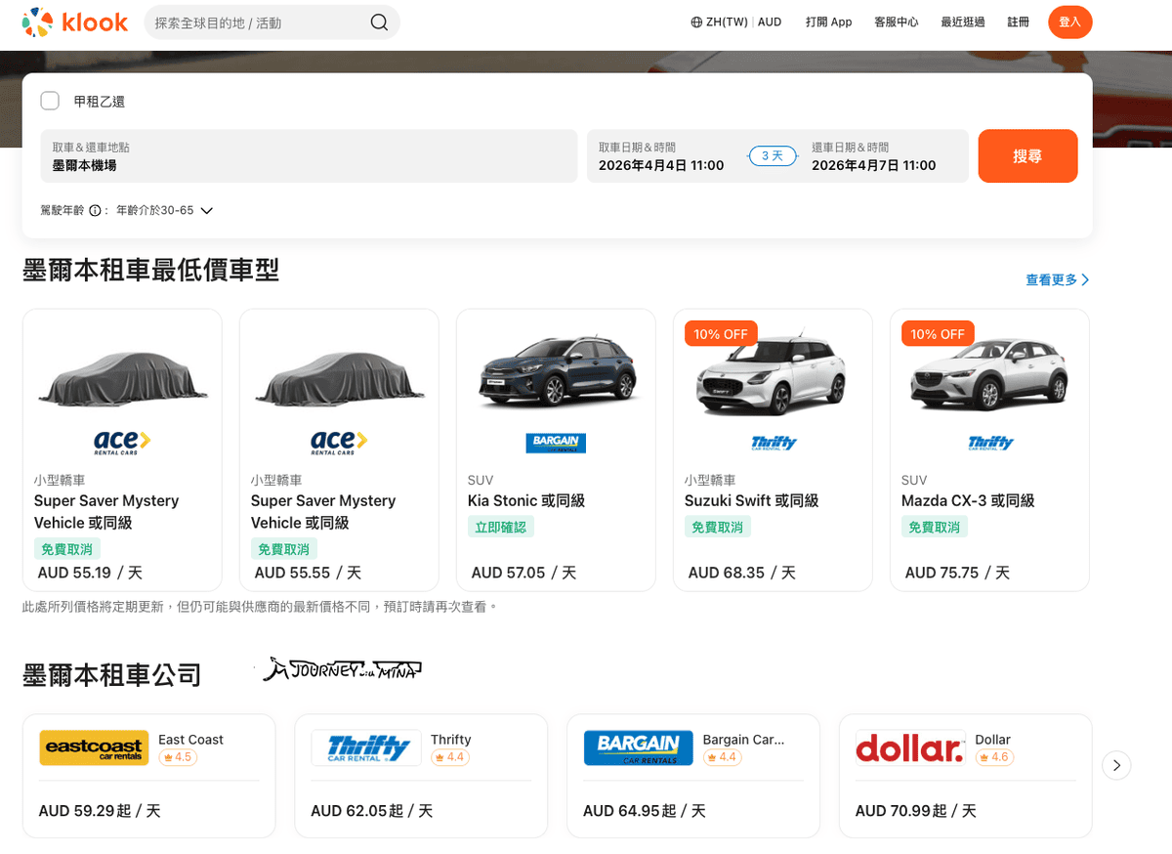Image resolution: width=1172 pixels, height=854 pixels.
Task: Click the AUD 55.55 / 天 price
Action: coord(308,573)
